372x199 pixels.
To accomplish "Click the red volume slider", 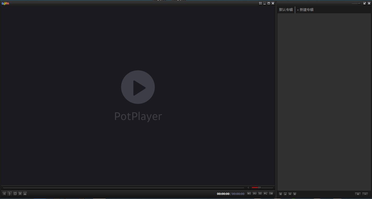I will click(x=262, y=188).
